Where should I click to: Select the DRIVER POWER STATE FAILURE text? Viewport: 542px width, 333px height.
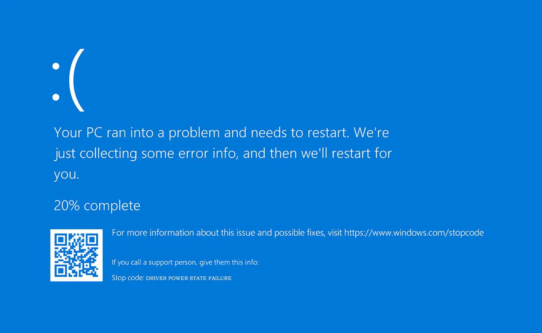[188, 278]
